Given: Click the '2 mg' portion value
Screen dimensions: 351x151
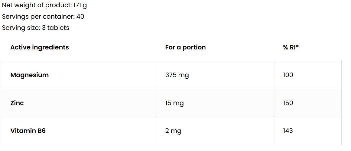Looking at the screenshot, I should click(173, 131).
